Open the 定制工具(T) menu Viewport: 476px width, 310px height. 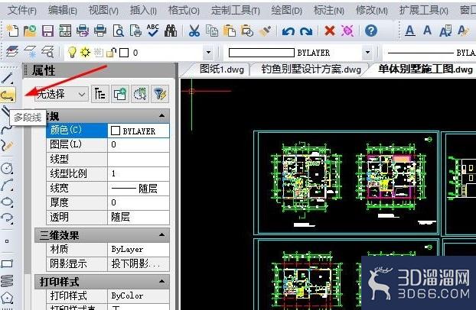coord(235,11)
